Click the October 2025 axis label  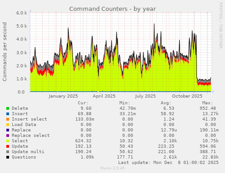(x=187, y=96)
